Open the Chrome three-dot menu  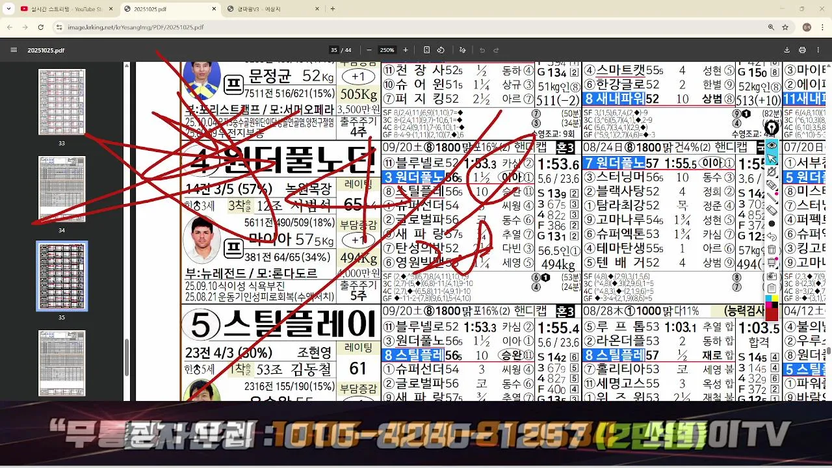(x=822, y=27)
